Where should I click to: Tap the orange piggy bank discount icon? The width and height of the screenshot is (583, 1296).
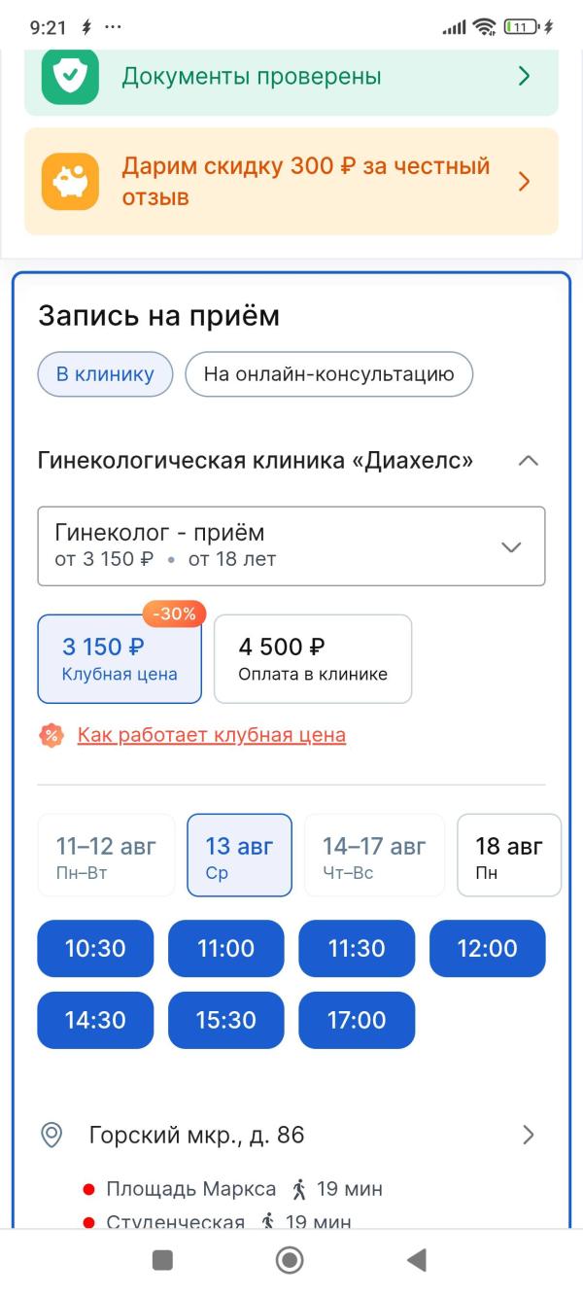coord(70,182)
